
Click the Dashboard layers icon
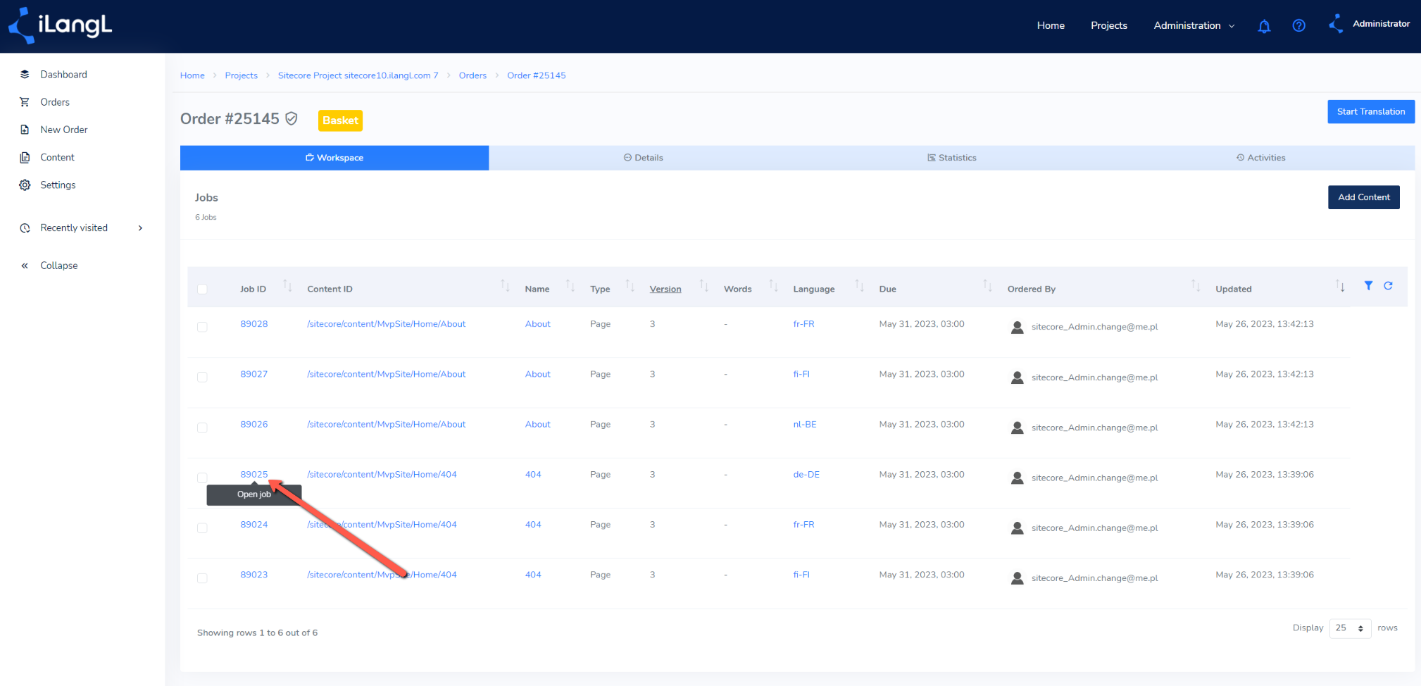pyautogui.click(x=25, y=75)
